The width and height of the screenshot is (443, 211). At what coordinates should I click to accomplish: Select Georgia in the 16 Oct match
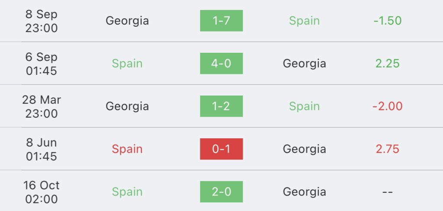pos(304,192)
